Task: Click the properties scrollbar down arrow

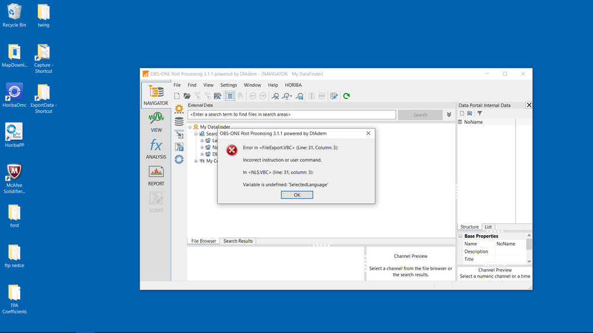Action: pos(529,261)
